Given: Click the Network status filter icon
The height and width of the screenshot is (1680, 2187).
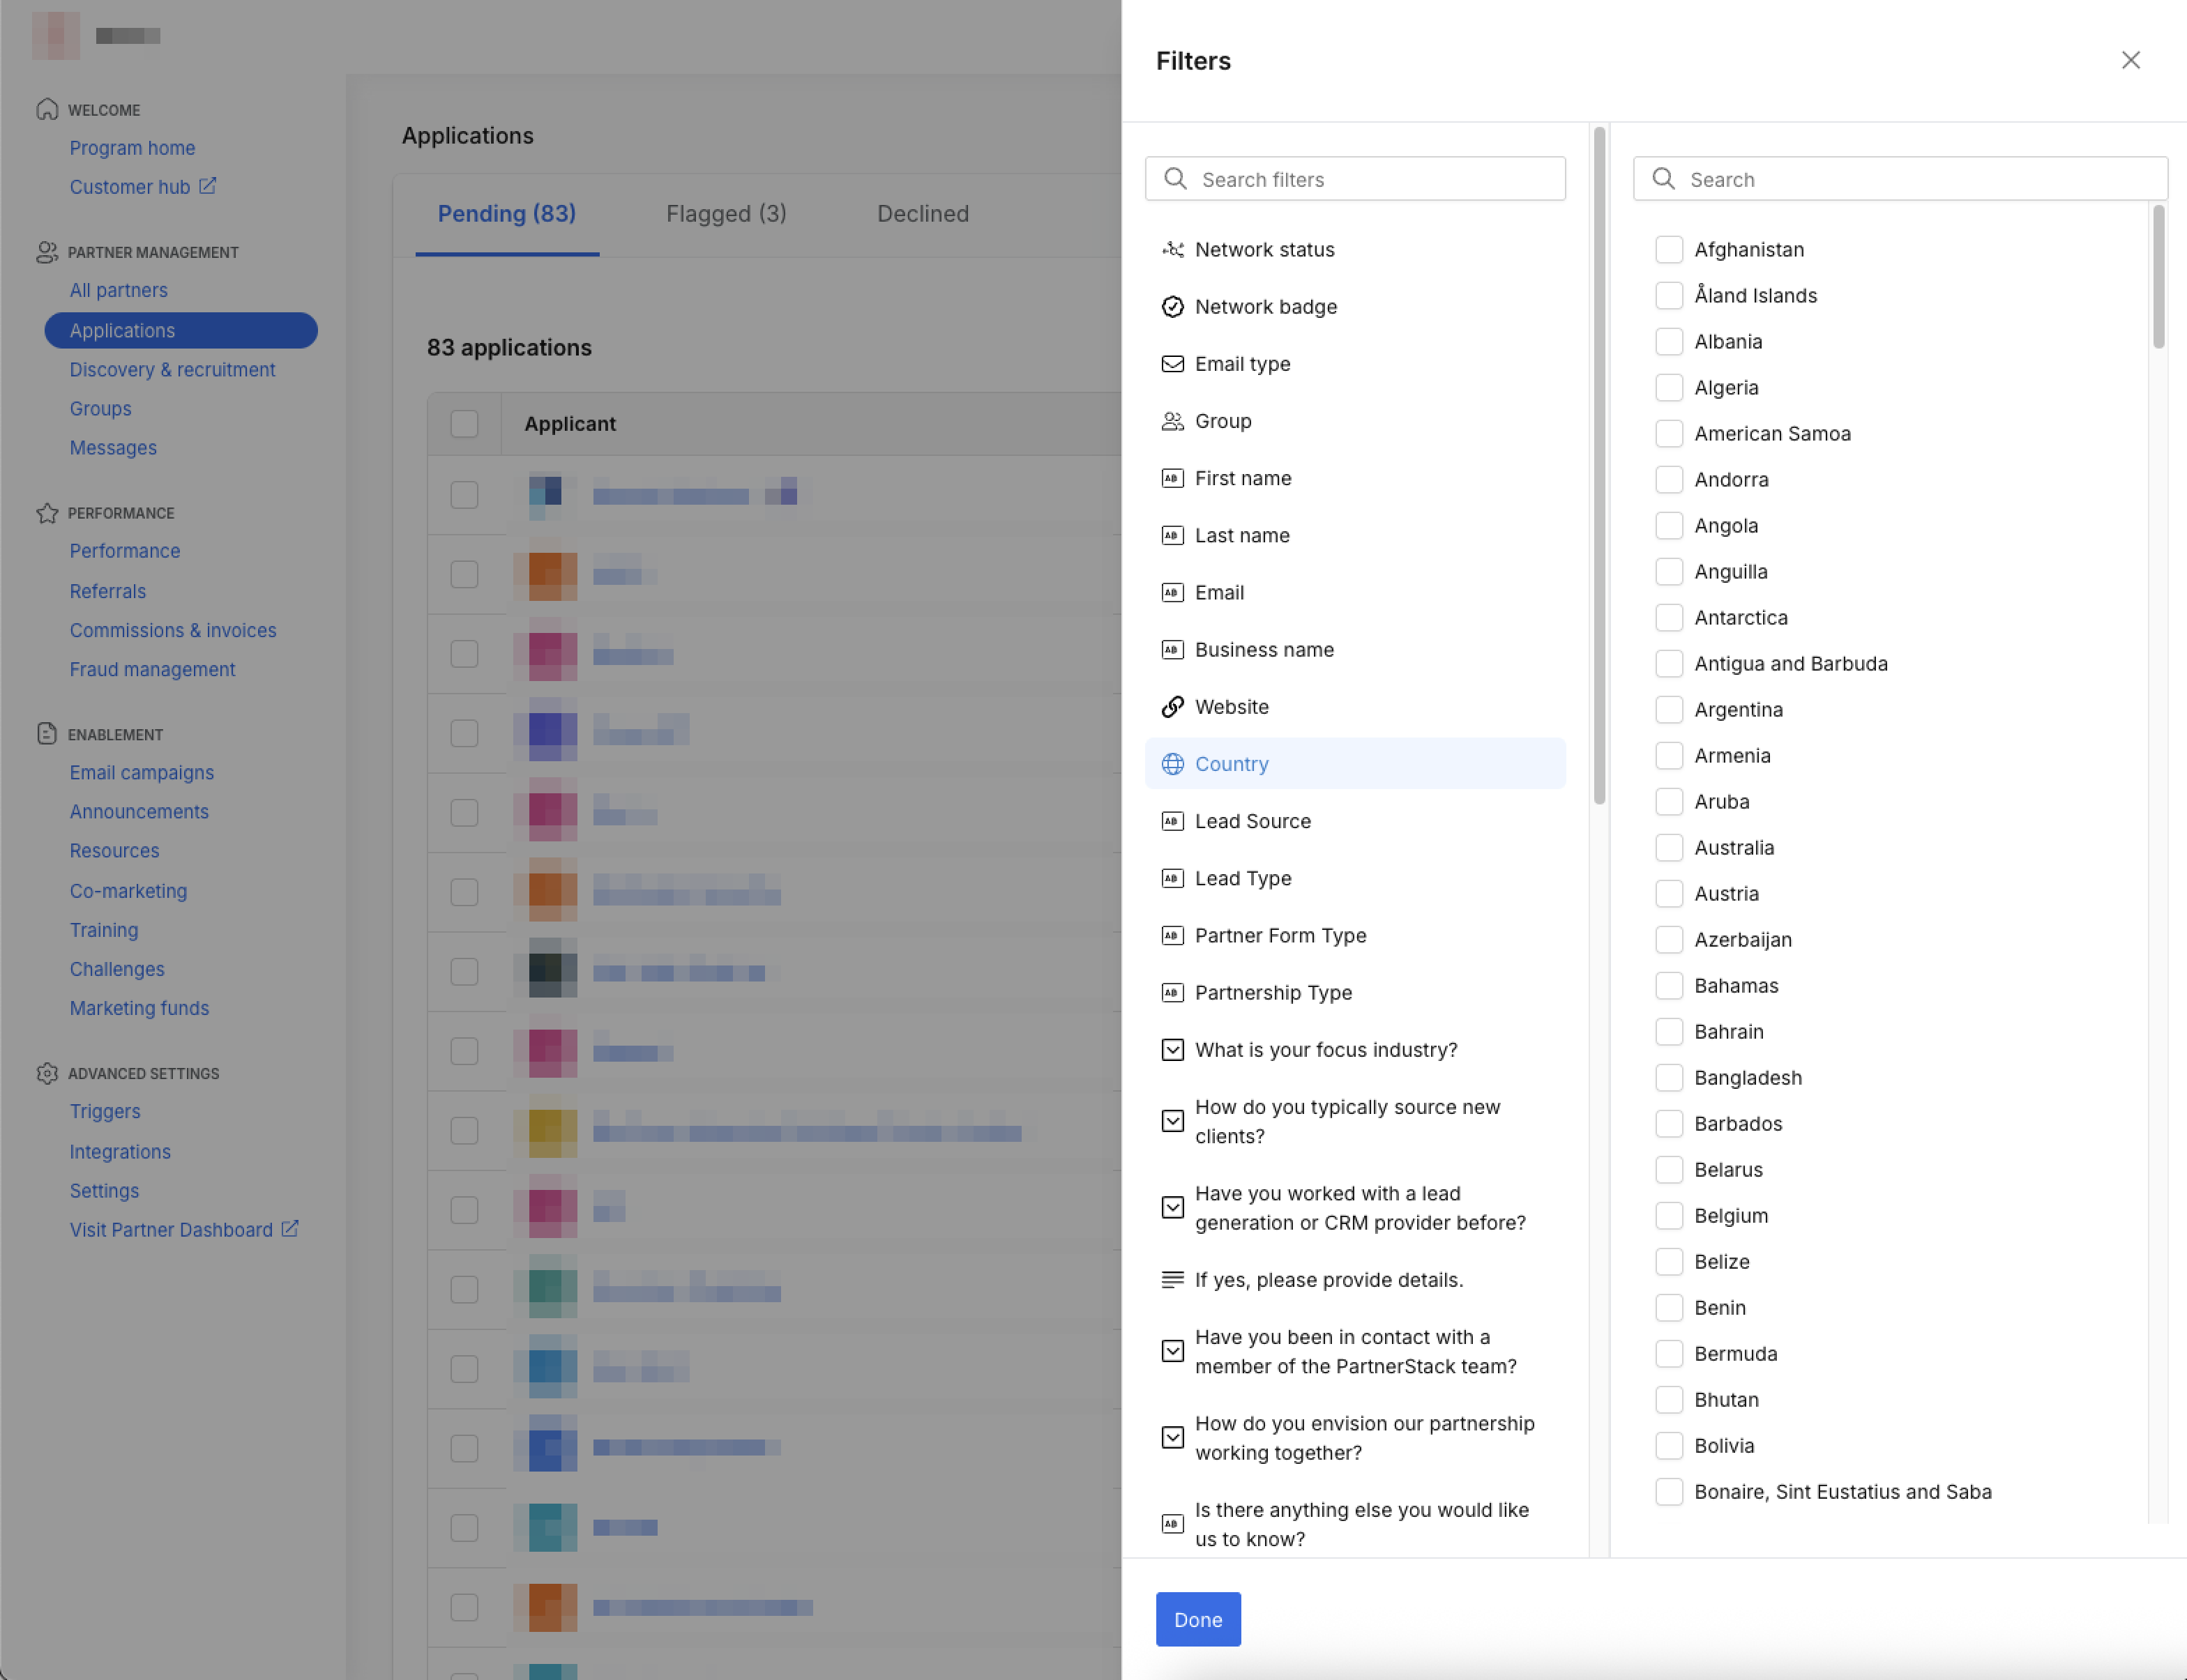Looking at the screenshot, I should [1172, 249].
